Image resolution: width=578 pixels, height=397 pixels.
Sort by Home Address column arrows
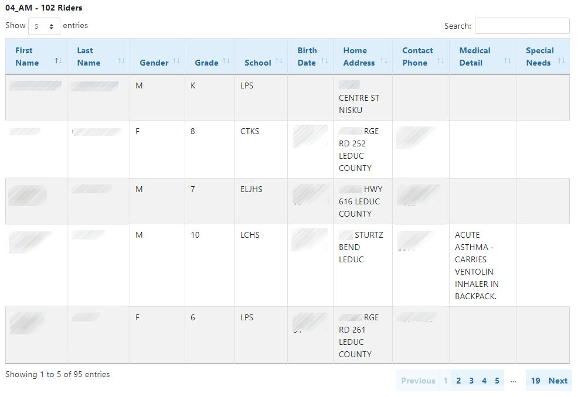[x=384, y=61]
